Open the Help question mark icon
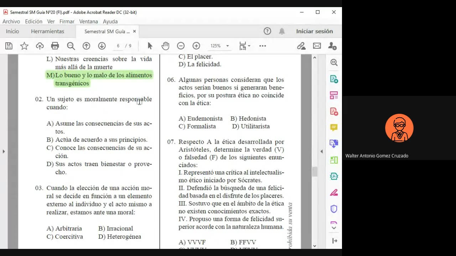Screen dimensions: 456x256 click(x=267, y=31)
